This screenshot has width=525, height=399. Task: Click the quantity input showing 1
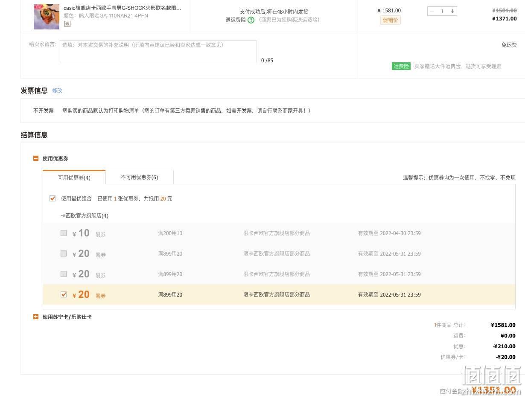tap(442, 12)
